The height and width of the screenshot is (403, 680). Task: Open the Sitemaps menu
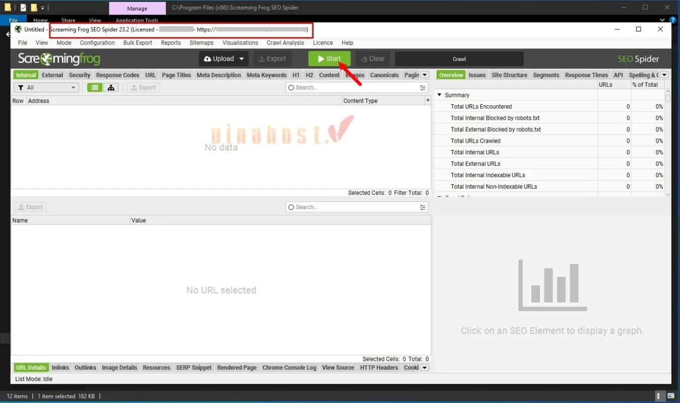[x=202, y=43]
